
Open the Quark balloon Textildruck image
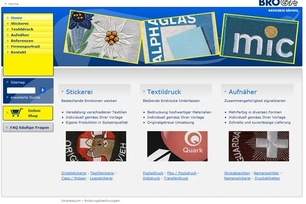point(177,146)
